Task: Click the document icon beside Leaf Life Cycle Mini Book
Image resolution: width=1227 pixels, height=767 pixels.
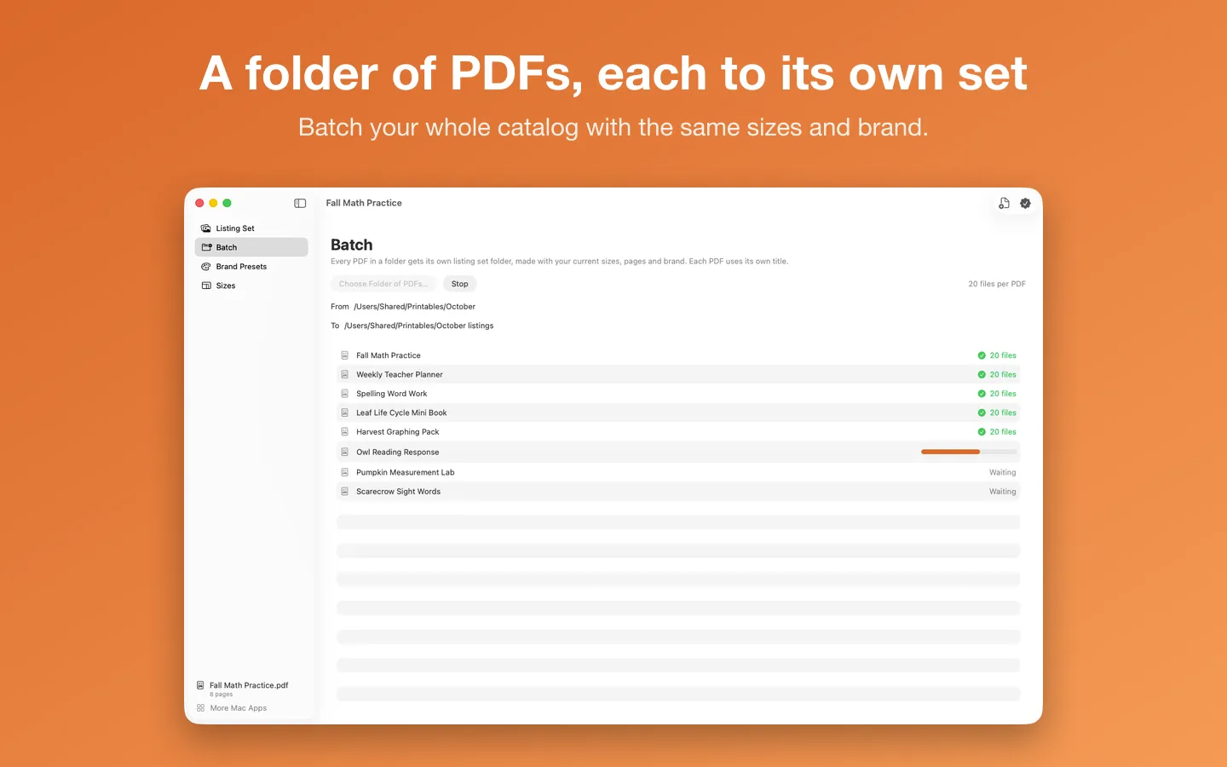Action: point(344,412)
